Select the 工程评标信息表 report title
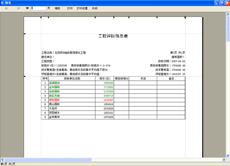Screen dimensions: 230x166 pyautogui.click(x=113, y=36)
